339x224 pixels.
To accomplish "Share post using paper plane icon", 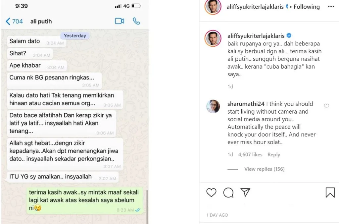I will (x=245, y=192).
